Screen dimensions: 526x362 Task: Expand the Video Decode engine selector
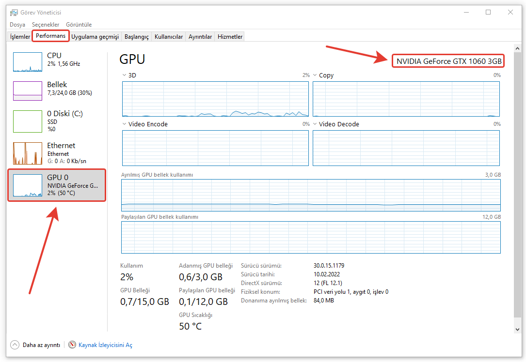click(x=315, y=124)
